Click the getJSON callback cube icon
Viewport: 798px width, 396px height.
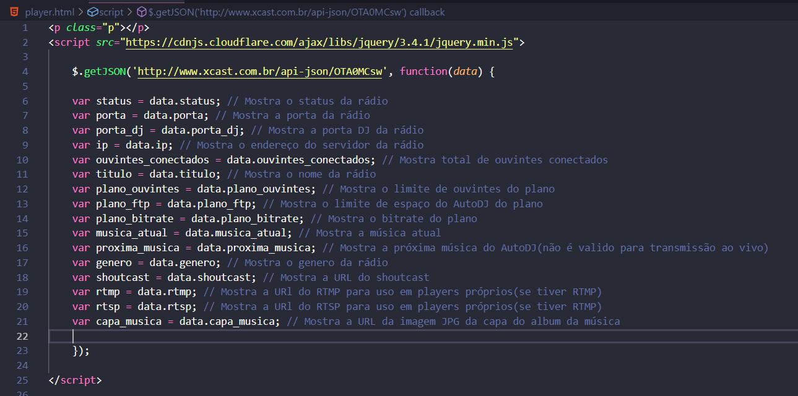pos(141,12)
